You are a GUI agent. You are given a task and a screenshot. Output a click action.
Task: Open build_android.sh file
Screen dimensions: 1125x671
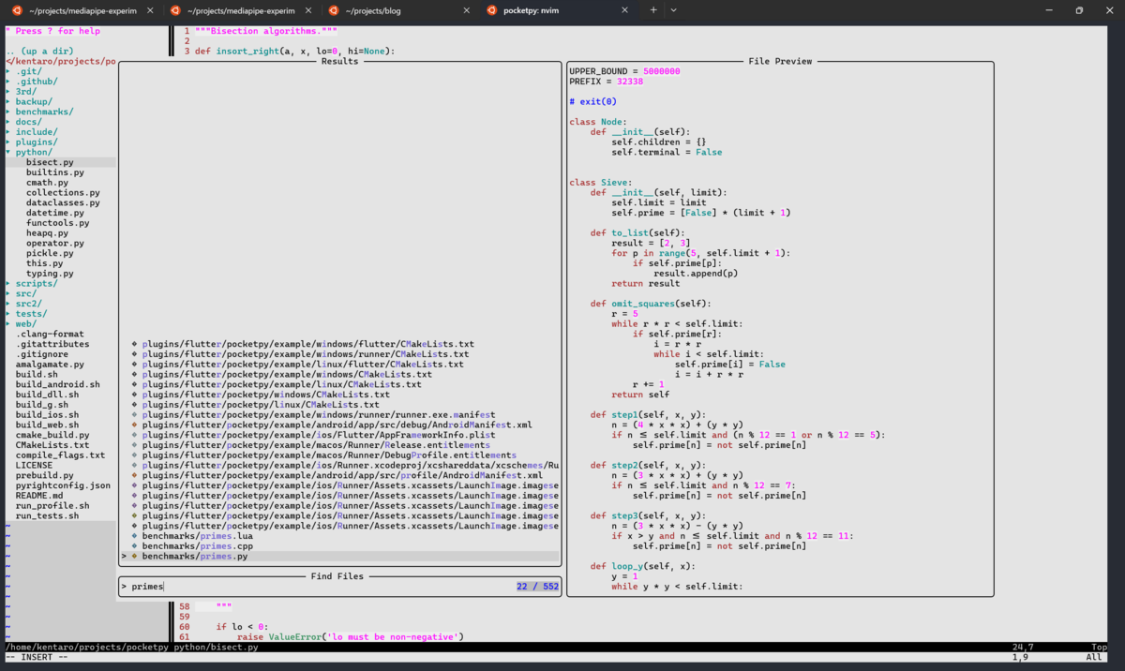(x=58, y=384)
